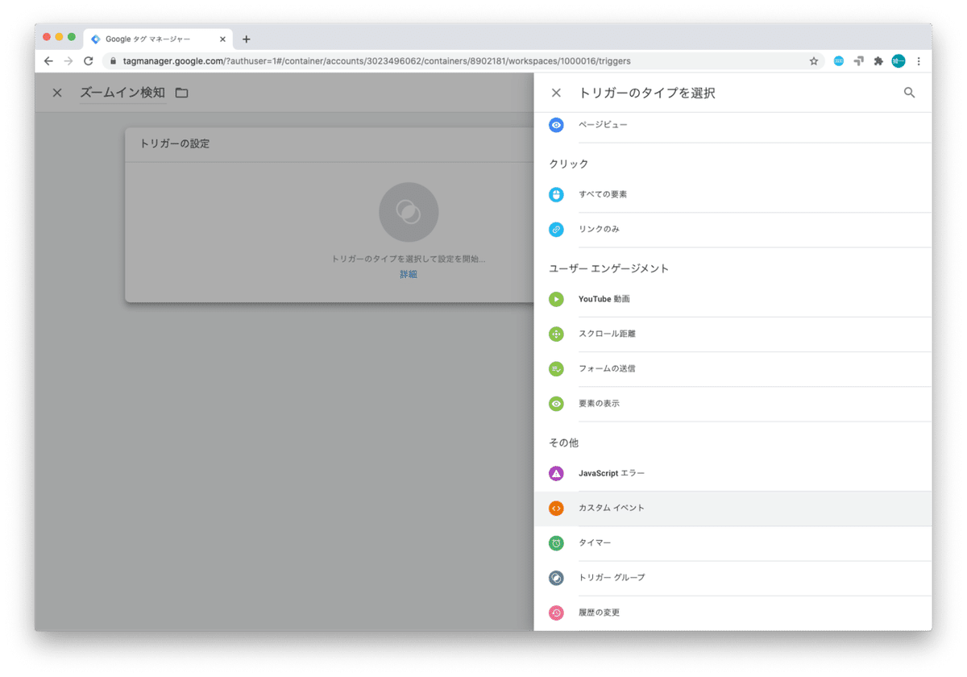Select JavaScript エラー trigger type

click(x=733, y=473)
